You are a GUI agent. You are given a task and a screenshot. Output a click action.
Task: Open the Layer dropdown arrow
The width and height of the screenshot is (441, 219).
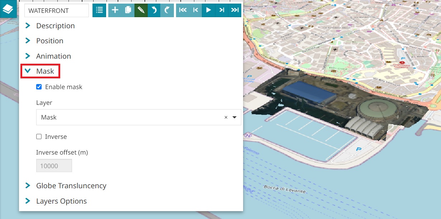[x=234, y=117]
